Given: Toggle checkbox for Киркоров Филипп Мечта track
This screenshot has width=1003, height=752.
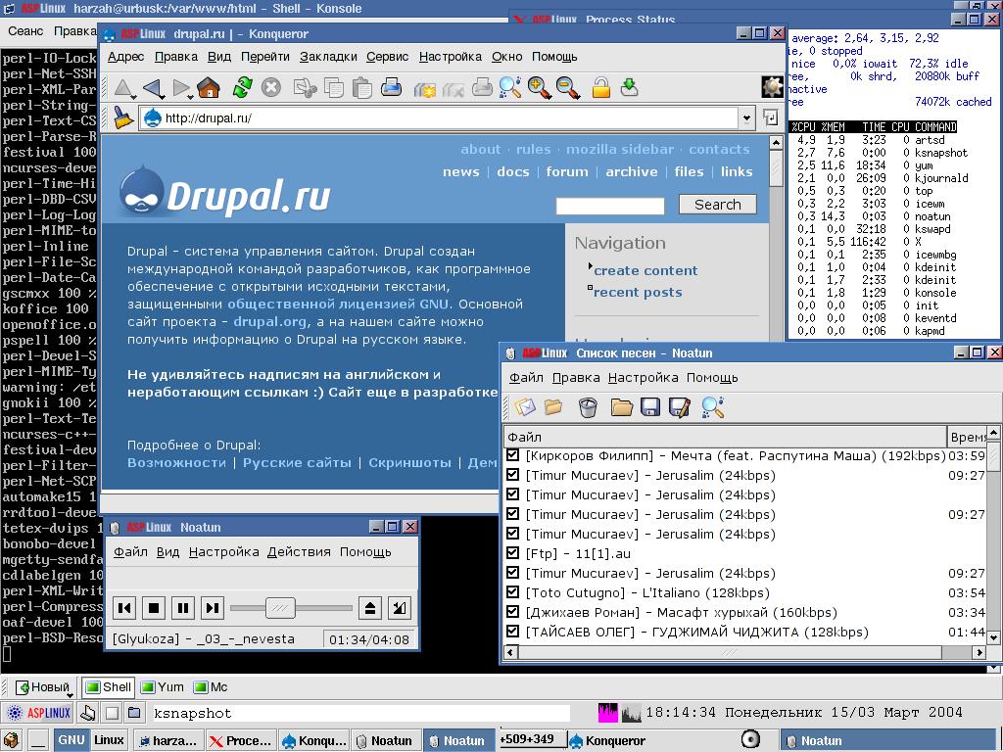Looking at the screenshot, I should (x=512, y=455).
